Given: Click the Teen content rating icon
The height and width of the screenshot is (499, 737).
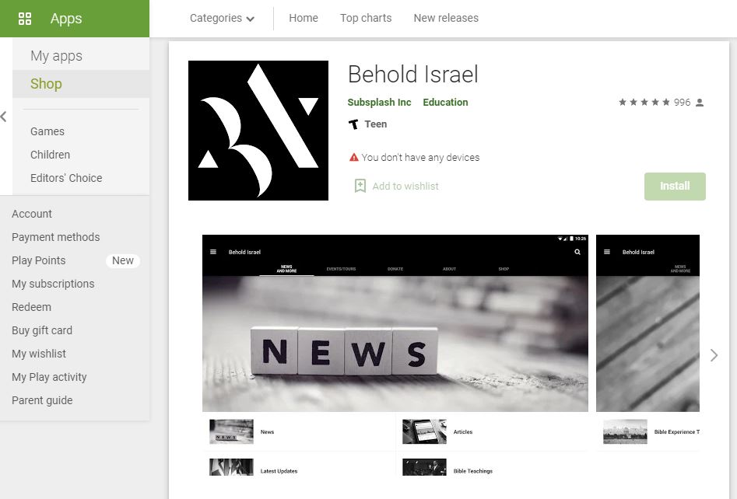Looking at the screenshot, I should pos(353,124).
